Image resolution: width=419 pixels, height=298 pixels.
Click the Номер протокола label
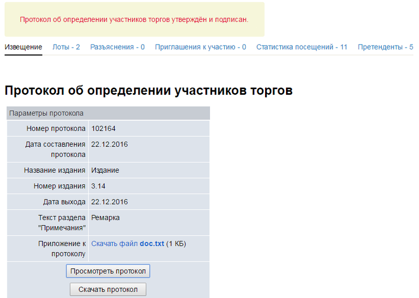tap(56, 128)
